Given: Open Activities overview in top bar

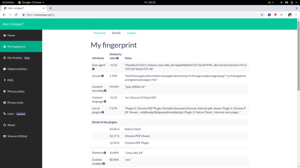Looking at the screenshot, I should coord(8,2).
